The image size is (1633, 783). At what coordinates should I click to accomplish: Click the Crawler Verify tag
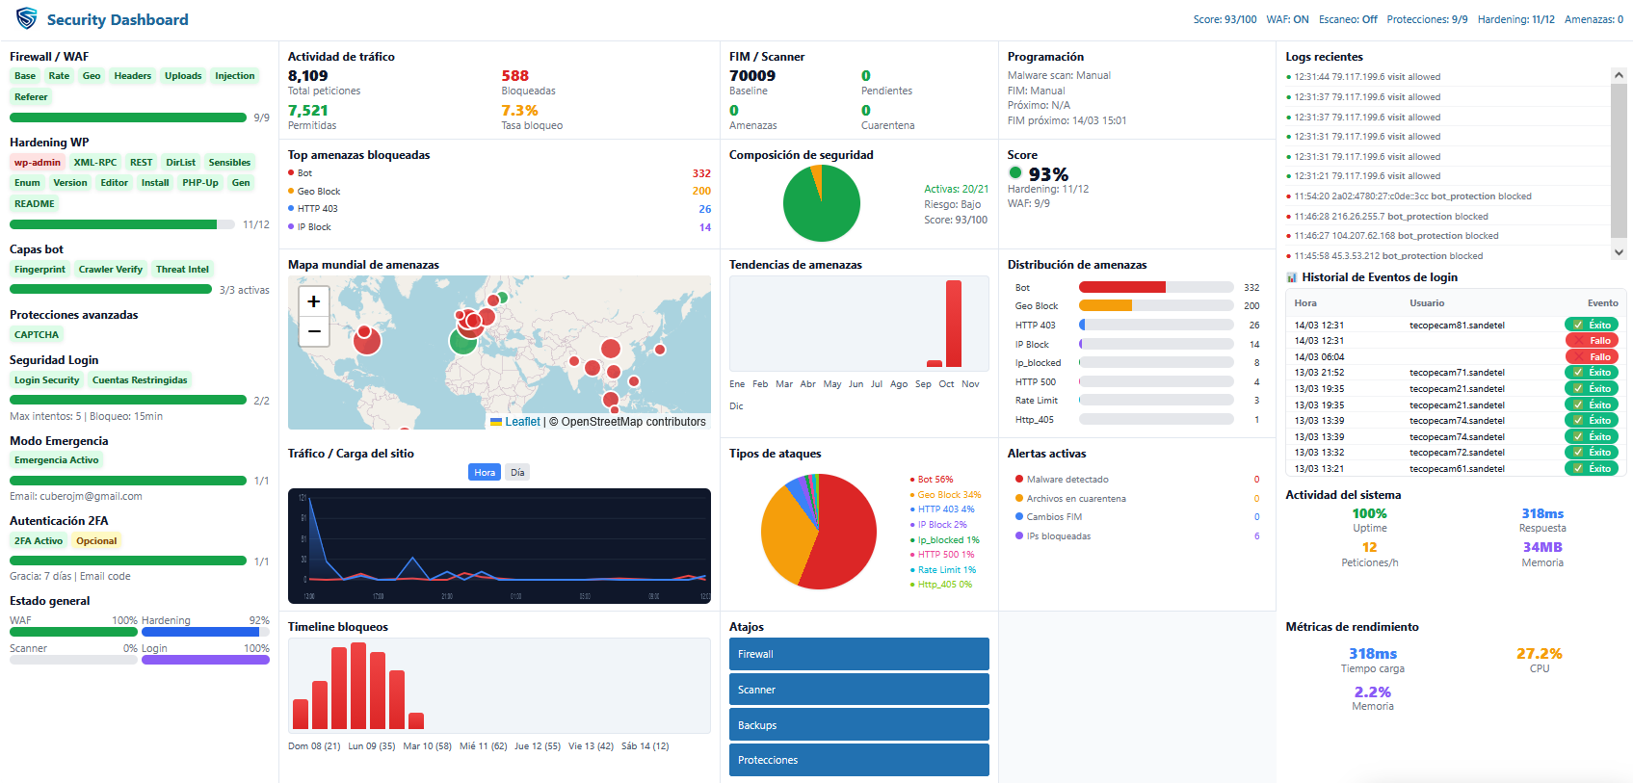coord(111,270)
